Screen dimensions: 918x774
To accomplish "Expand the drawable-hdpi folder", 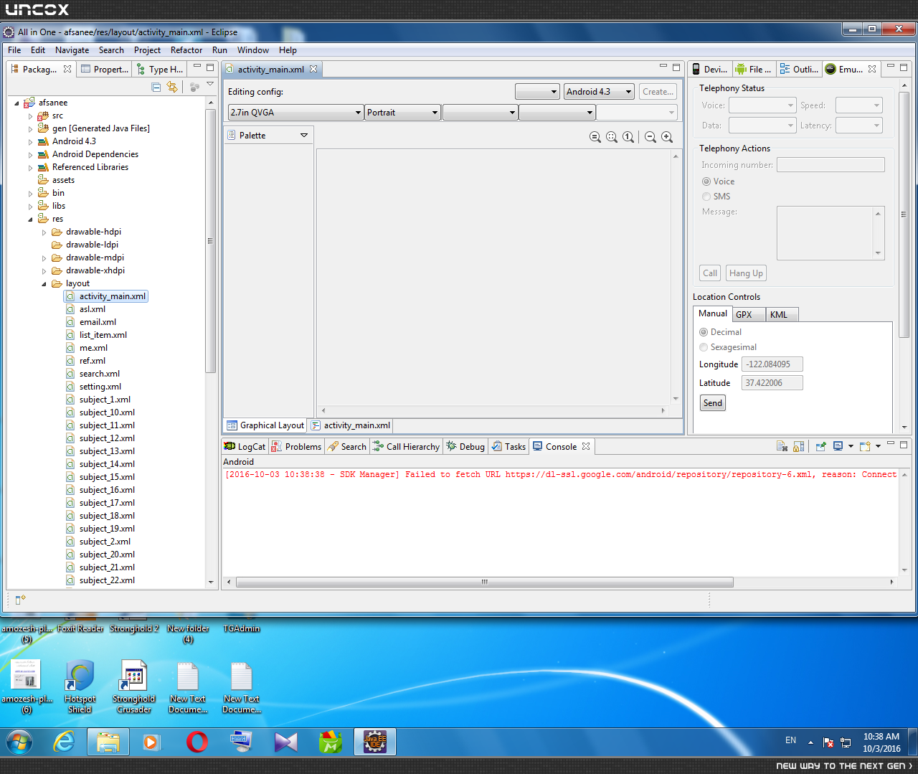I will tap(44, 232).
